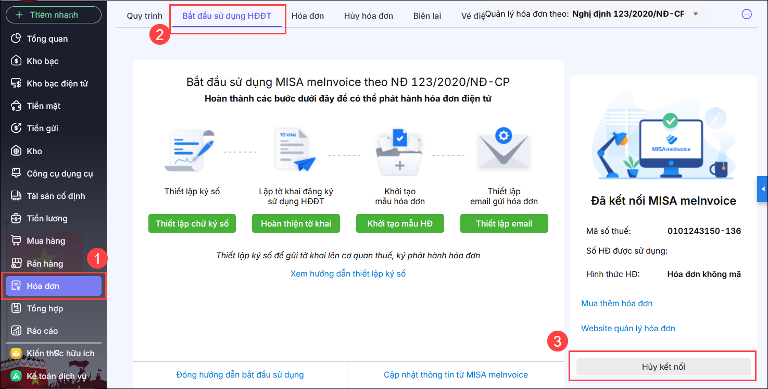The height and width of the screenshot is (389, 768).
Task: Click the Kế toán dịch vụ icon
Action: (17, 376)
